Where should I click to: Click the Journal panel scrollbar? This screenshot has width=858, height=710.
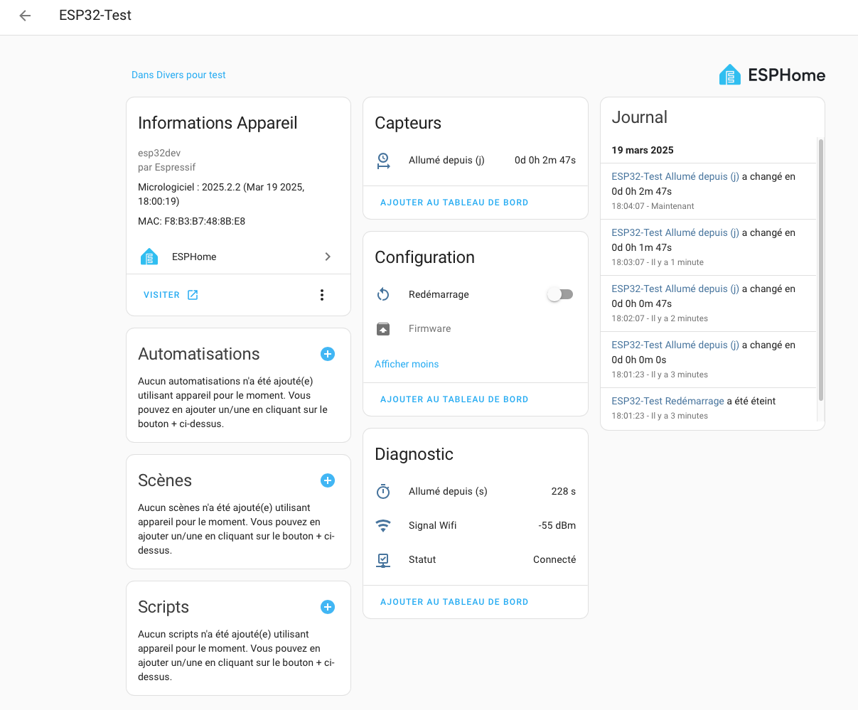[x=821, y=270]
